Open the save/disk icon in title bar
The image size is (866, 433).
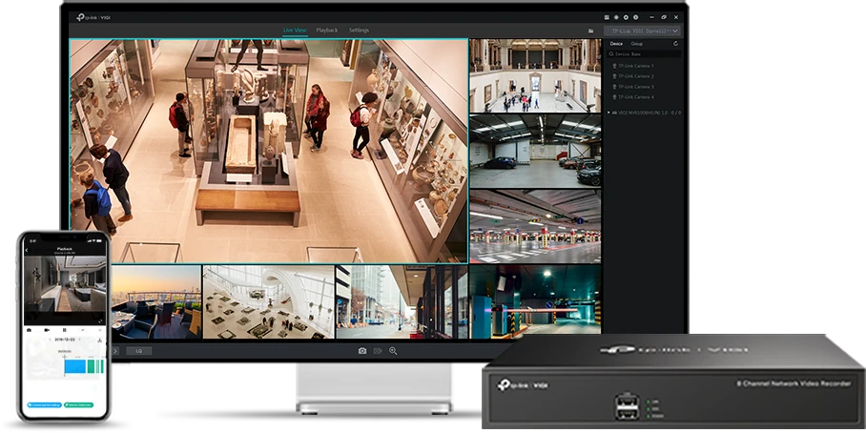pyautogui.click(x=607, y=18)
